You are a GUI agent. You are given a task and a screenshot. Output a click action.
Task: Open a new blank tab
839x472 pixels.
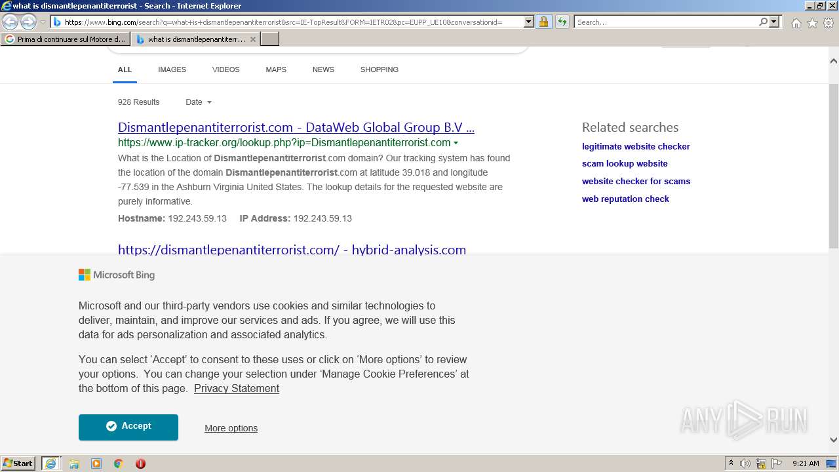pos(270,39)
